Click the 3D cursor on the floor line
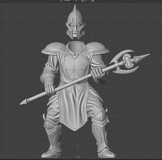162x160 pixels. coord(78,158)
